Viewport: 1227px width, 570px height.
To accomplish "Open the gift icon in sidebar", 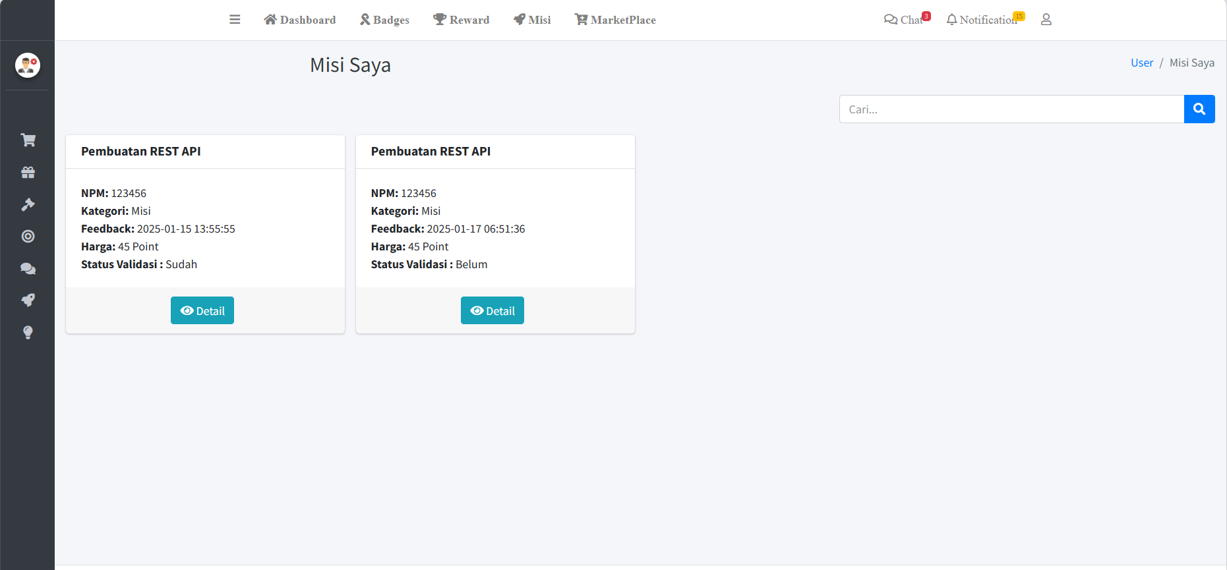I will [x=28, y=173].
